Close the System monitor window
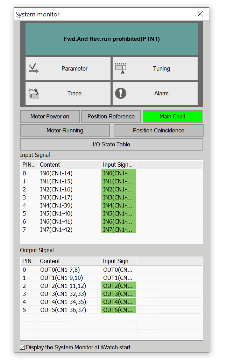 200,14
